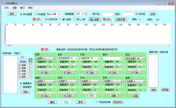The image size is (176, 108).
Task: Click 手工输入 under 贝司 track
Action: pos(91,73)
